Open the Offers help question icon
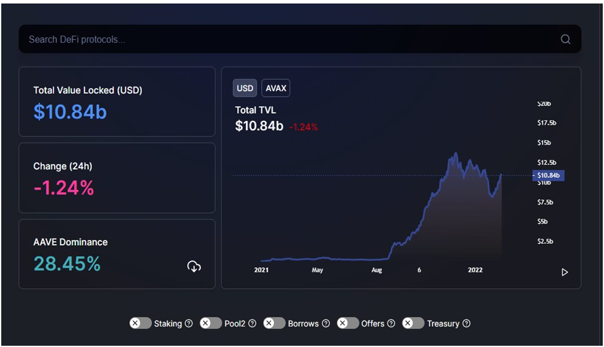Viewport: 604px width, 347px height. point(391,323)
